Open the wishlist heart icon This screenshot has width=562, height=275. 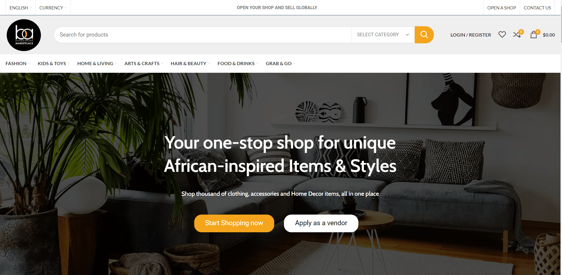502,35
